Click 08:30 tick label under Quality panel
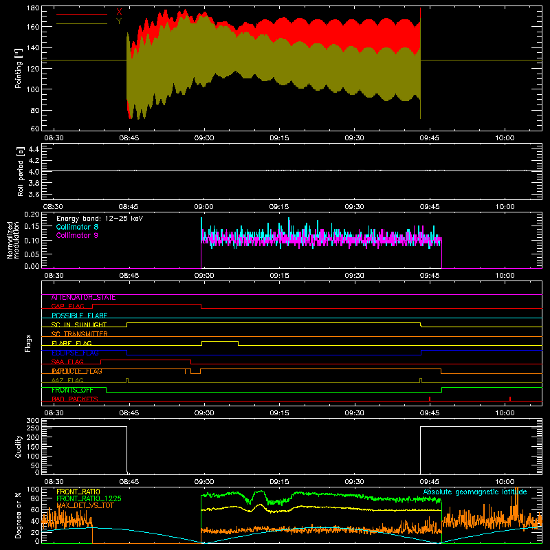550x550 pixels. pyautogui.click(x=54, y=482)
